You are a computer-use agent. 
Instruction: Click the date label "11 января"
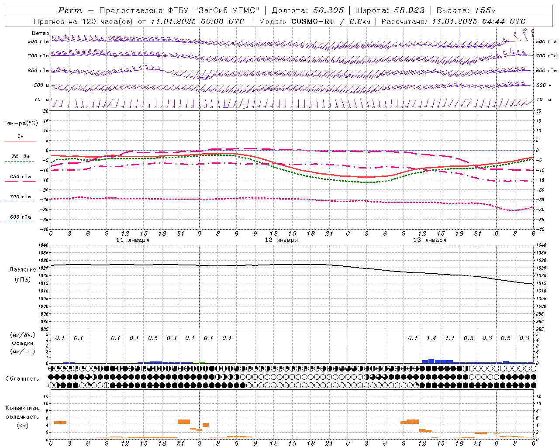tap(133, 240)
